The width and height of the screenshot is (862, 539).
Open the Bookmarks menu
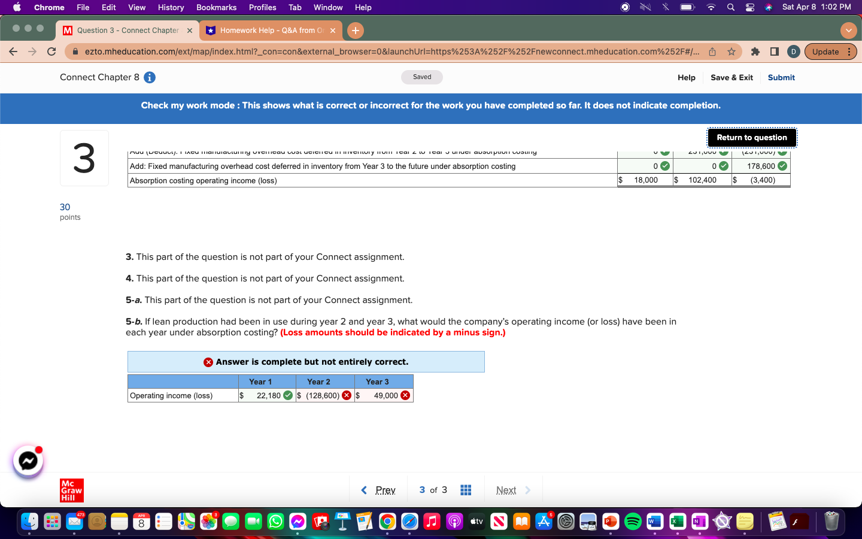(x=216, y=7)
